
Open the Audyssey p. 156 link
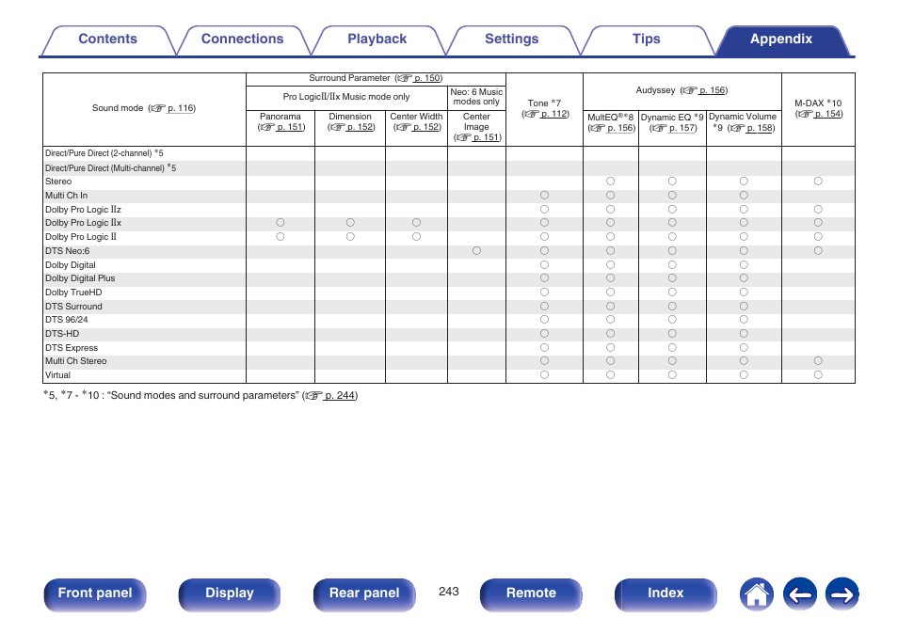click(713, 90)
